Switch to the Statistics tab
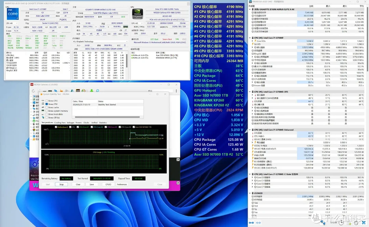This screenshot has height=227, width=369. (103, 123)
